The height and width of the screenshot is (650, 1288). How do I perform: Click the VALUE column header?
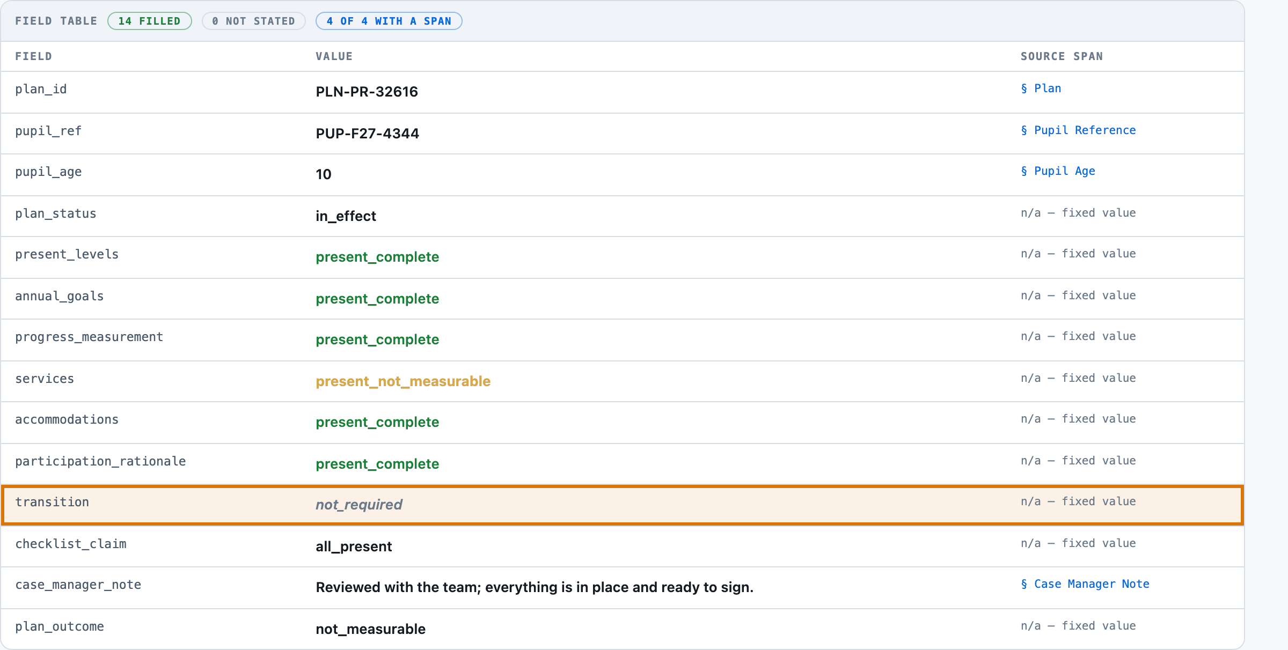(334, 56)
